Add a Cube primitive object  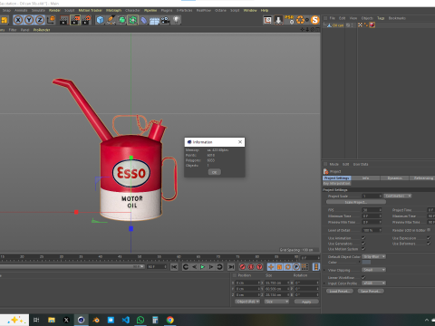pos(100,20)
